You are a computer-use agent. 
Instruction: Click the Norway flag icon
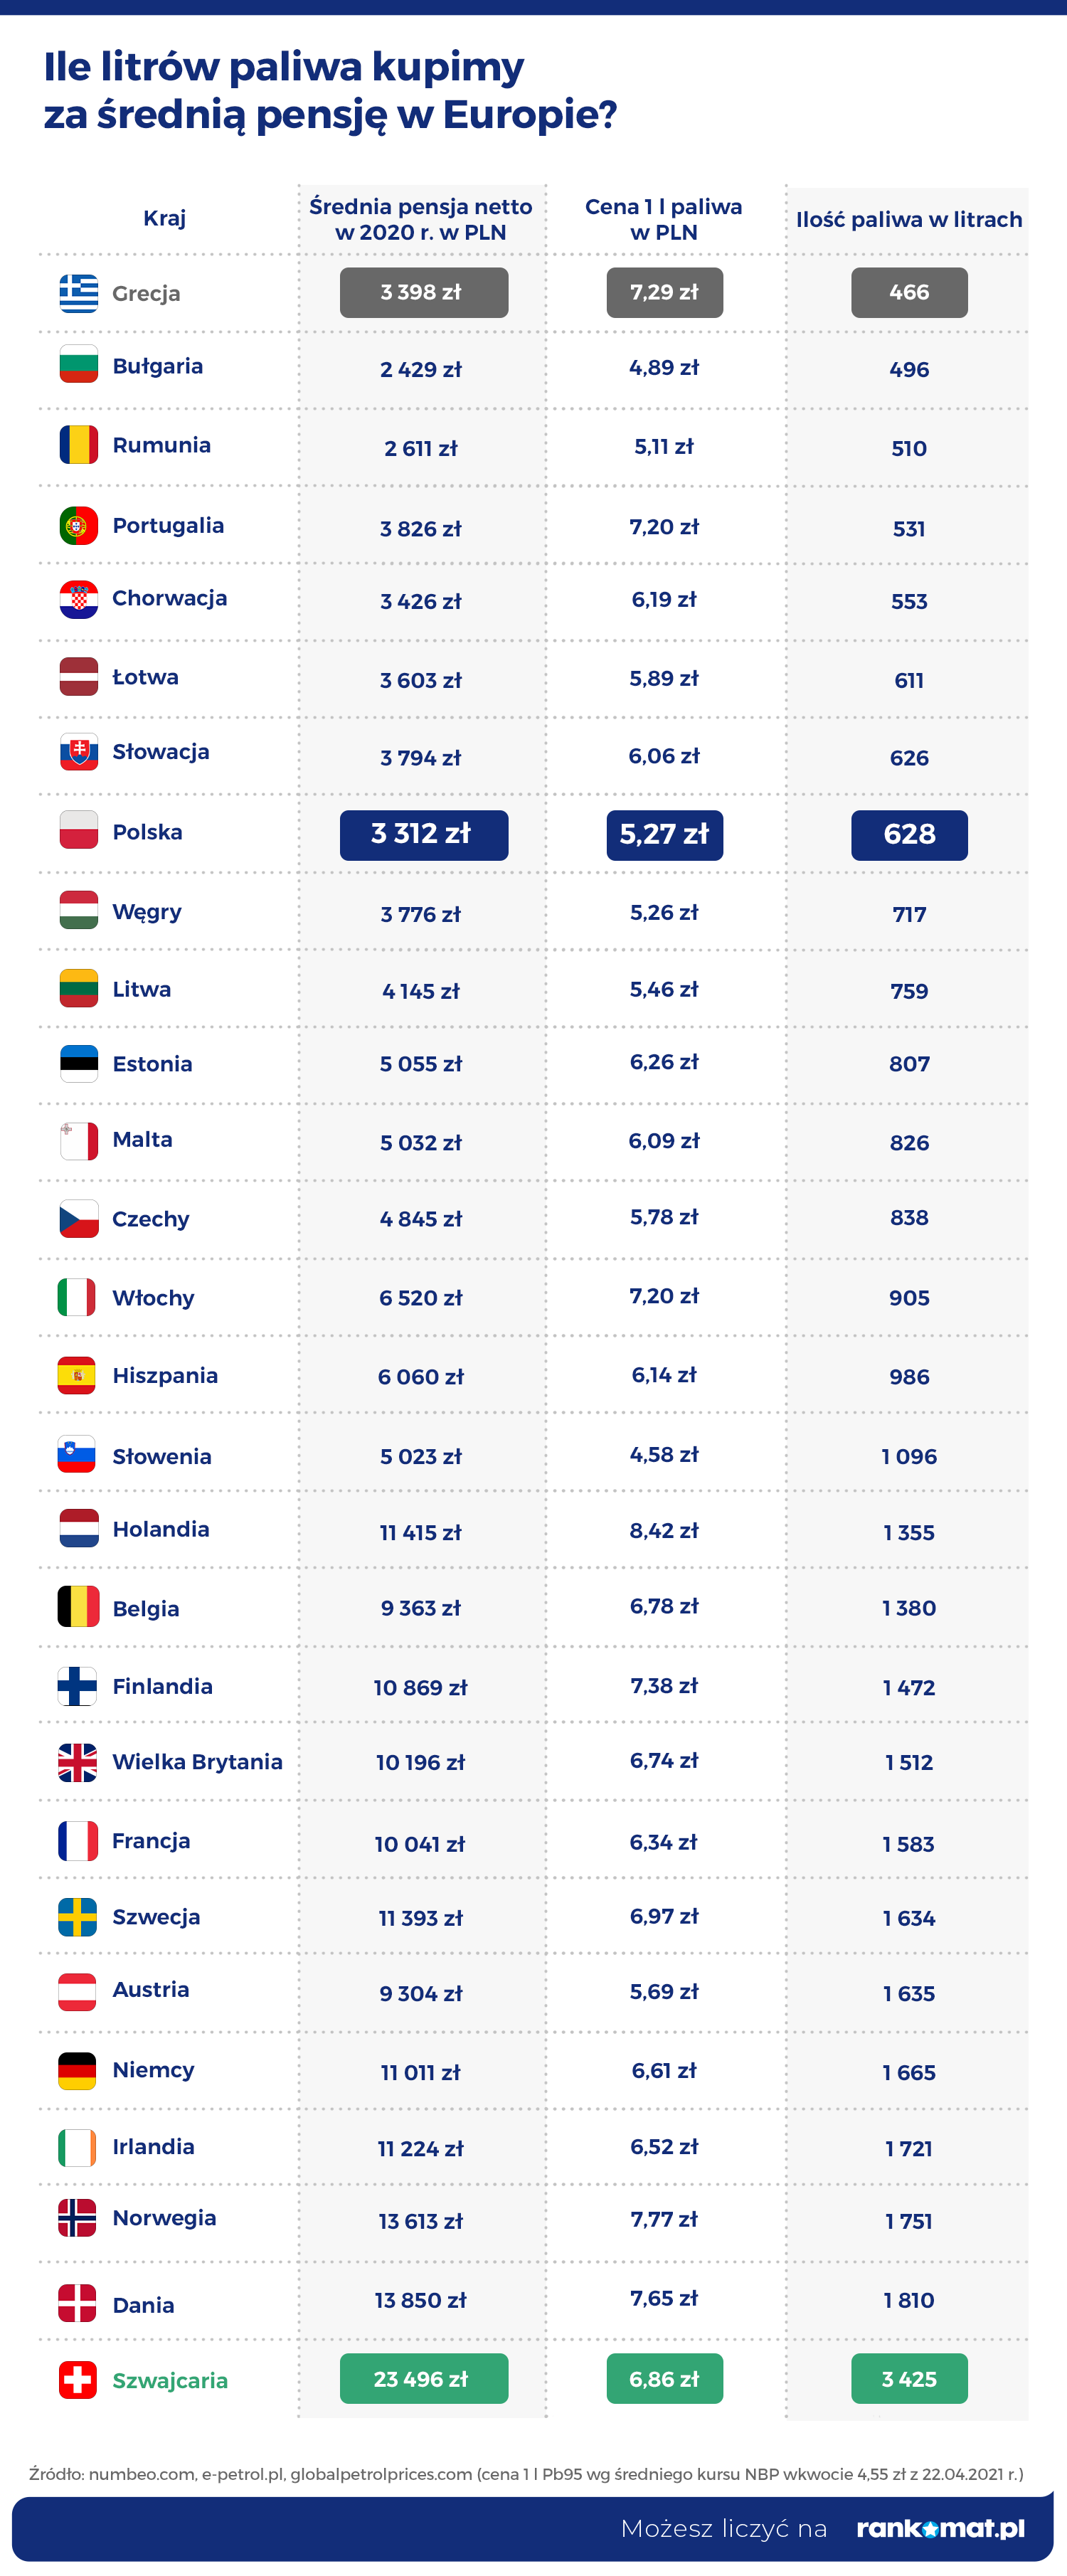[x=78, y=2217]
